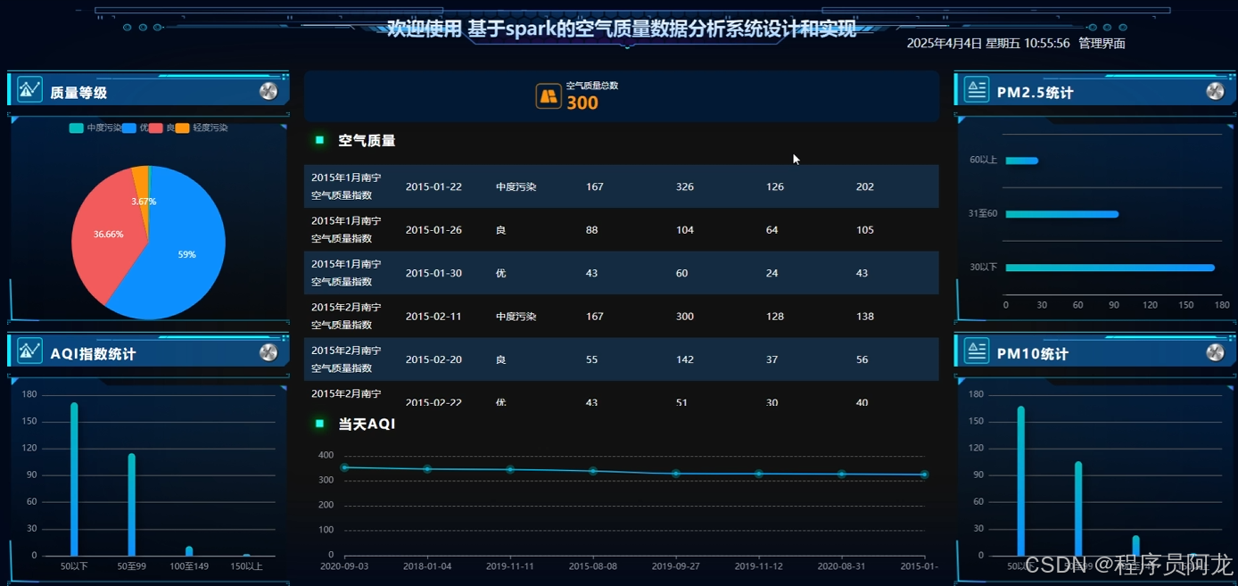Click the 空气质量 section heading

click(367, 141)
